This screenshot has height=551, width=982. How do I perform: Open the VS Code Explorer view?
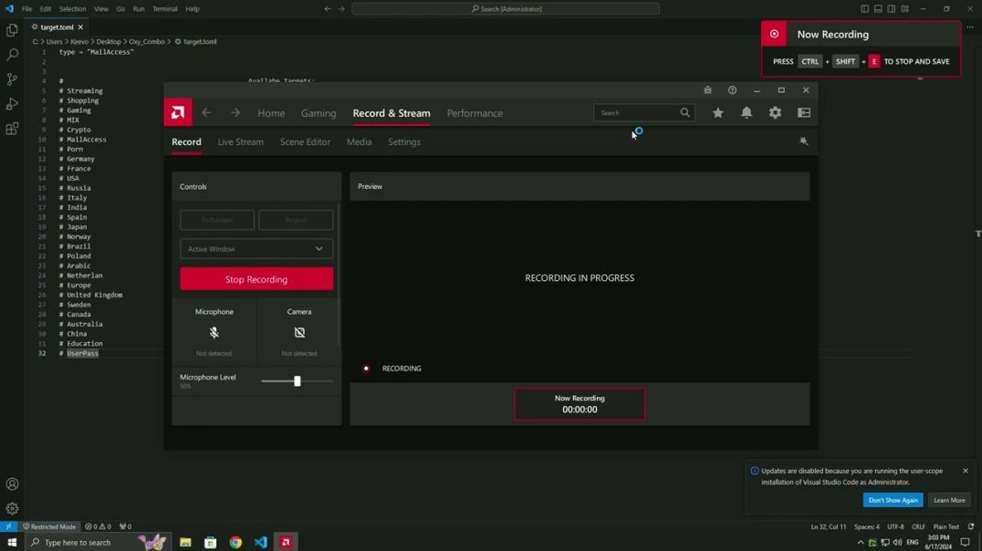pyautogui.click(x=12, y=30)
